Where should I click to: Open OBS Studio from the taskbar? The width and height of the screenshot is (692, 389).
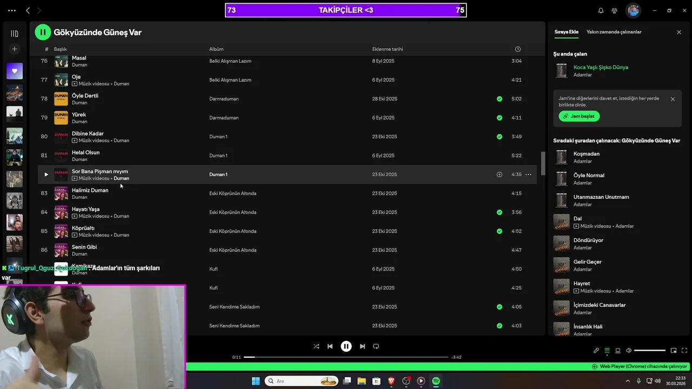tap(406, 381)
